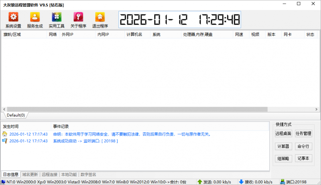Click left arrow of horizontal scrollbar
Viewport: 321px width, 185px height.
coord(4,109)
